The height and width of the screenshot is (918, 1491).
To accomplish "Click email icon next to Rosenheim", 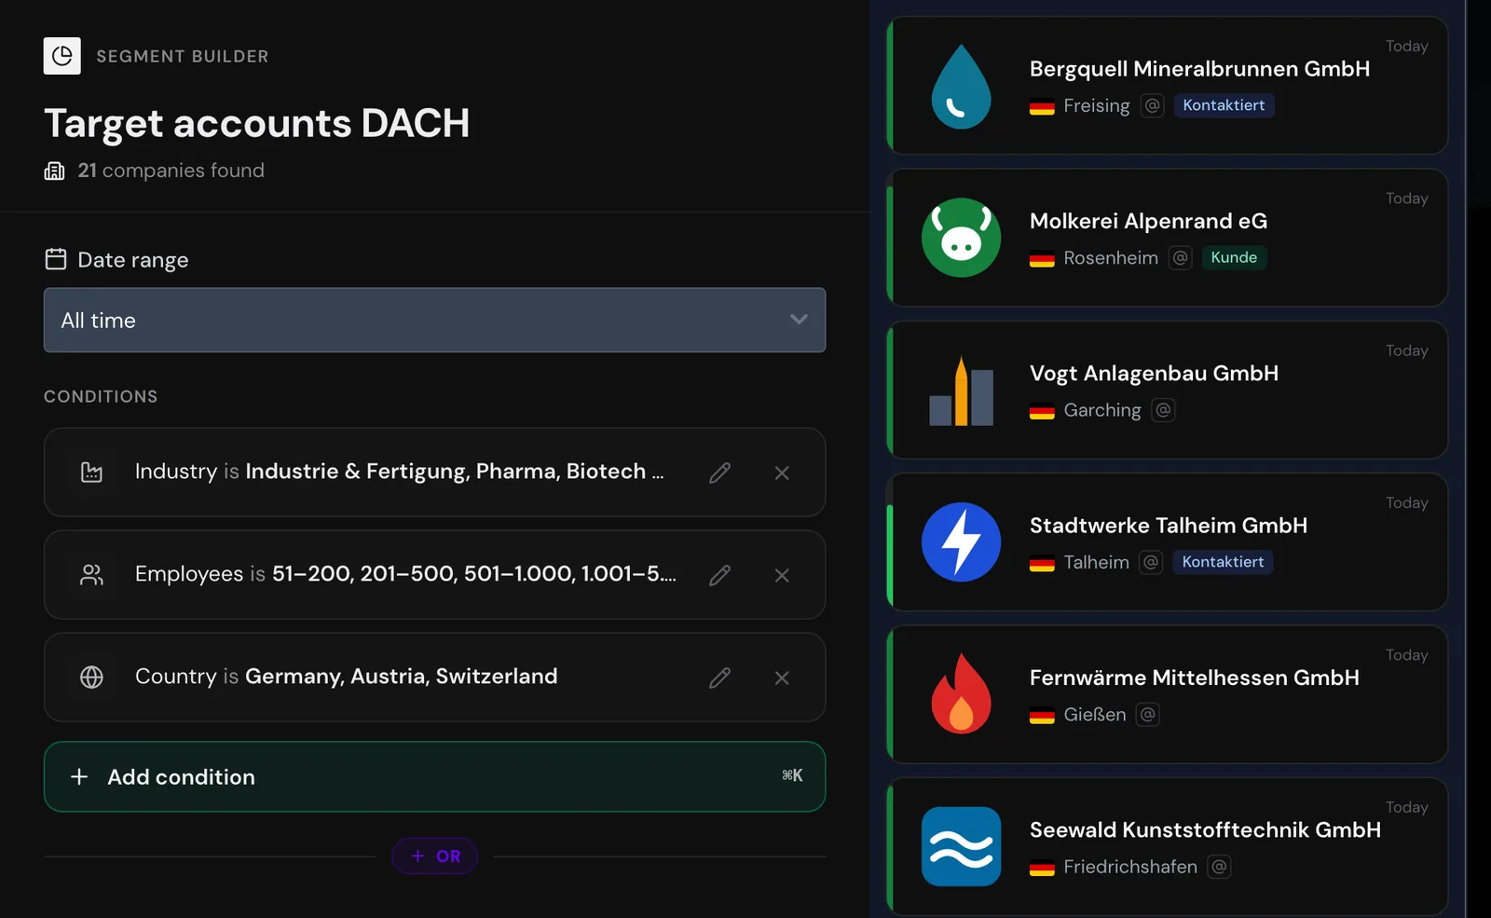I will (x=1181, y=257).
